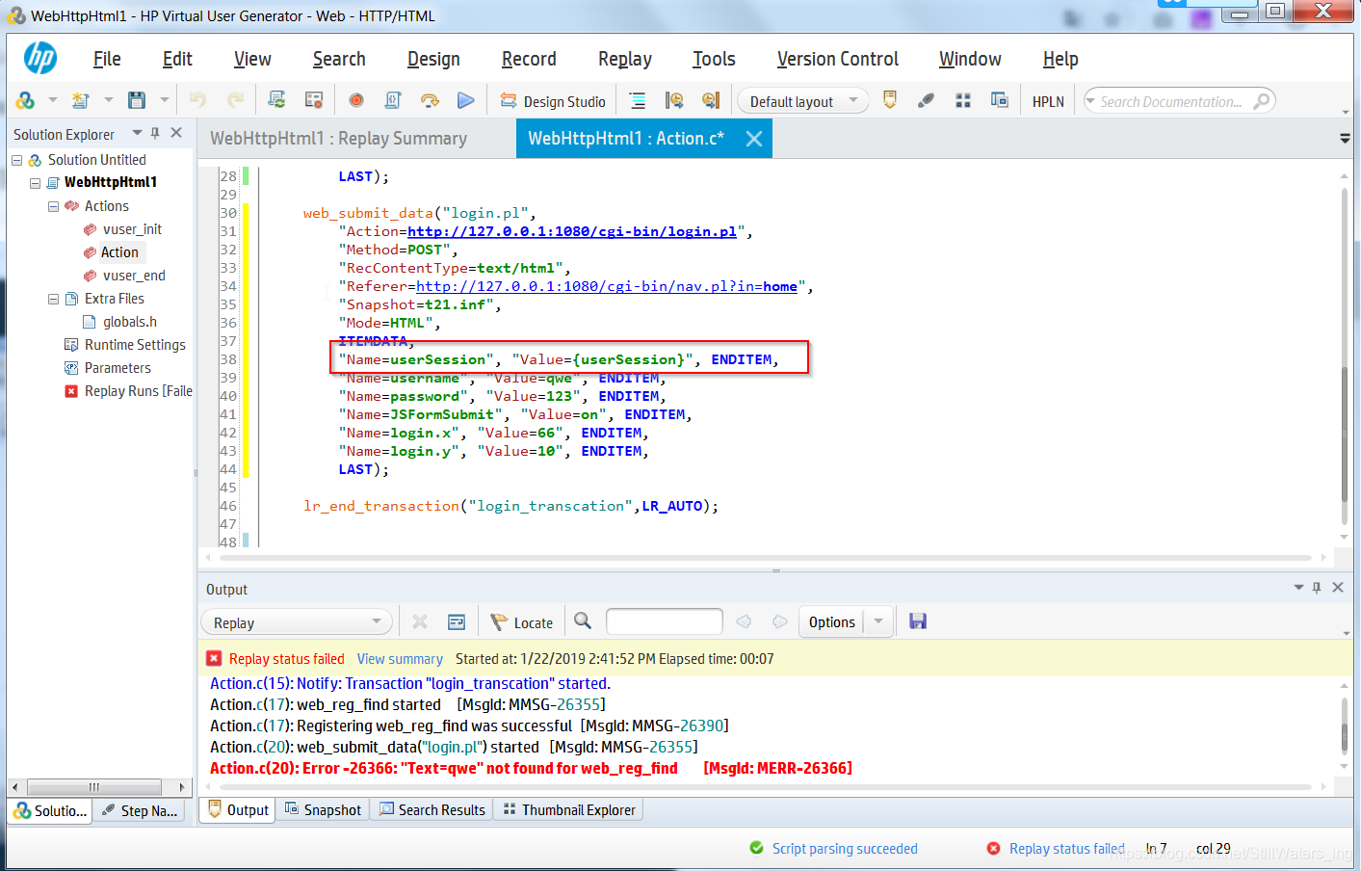Screen dimensions: 1361x871
Task: Click Replay status failed in status bar
Action: (1056, 849)
